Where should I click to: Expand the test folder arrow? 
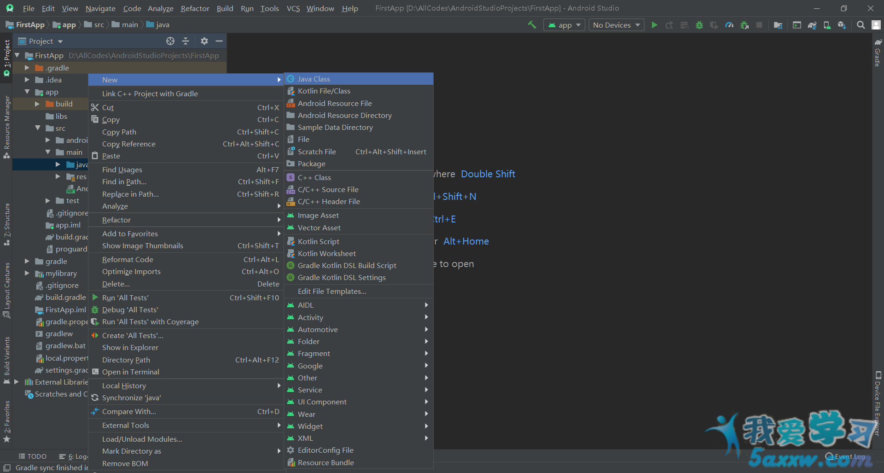[48, 200]
